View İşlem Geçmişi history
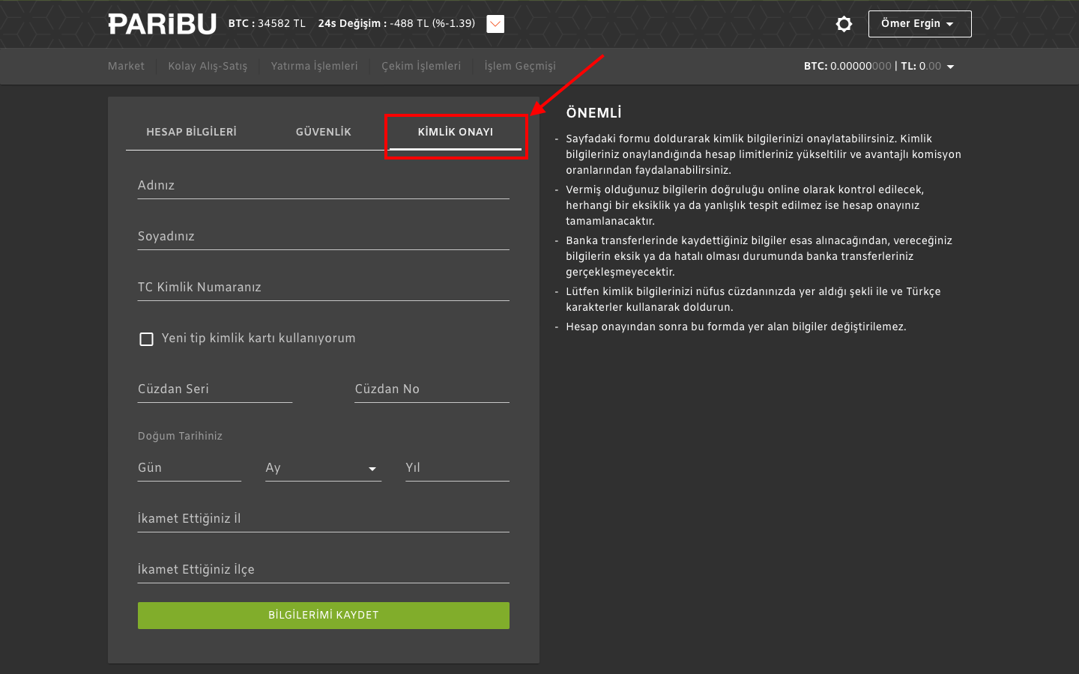This screenshot has width=1079, height=674. (519, 66)
